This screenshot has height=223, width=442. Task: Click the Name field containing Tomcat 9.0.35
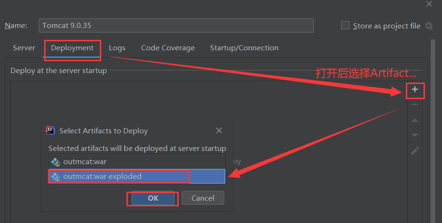point(176,26)
